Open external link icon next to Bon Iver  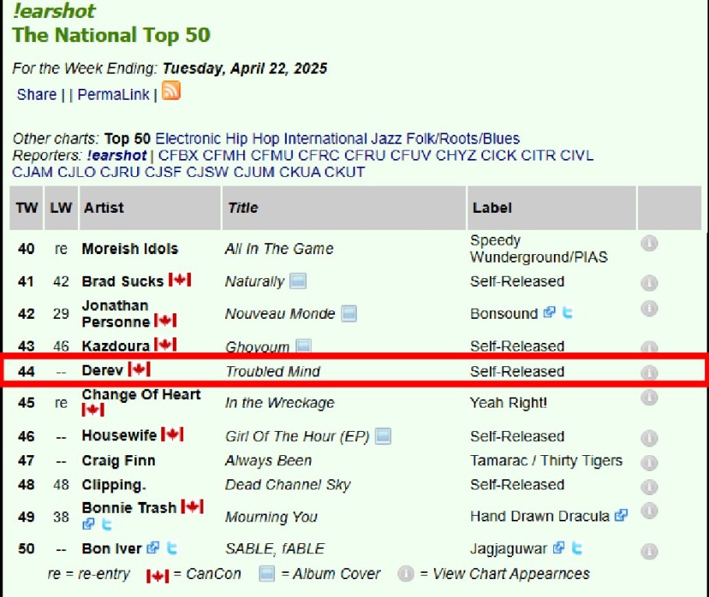click(153, 548)
